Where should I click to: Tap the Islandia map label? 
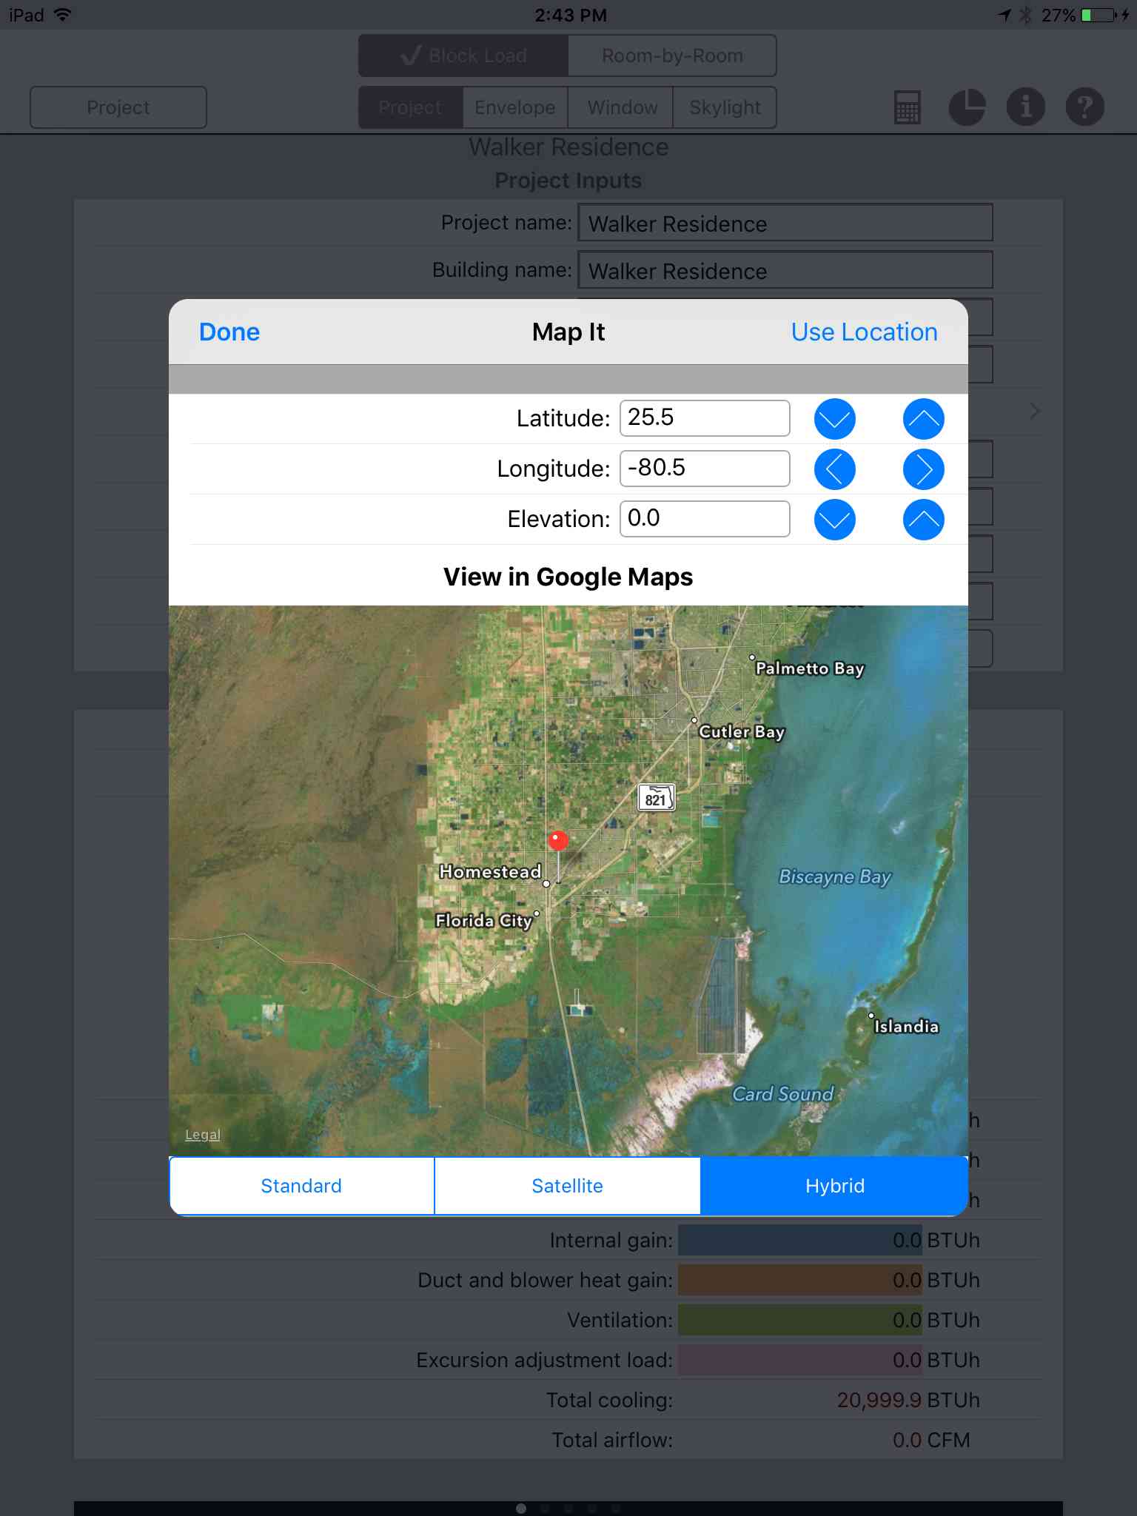(x=906, y=1026)
